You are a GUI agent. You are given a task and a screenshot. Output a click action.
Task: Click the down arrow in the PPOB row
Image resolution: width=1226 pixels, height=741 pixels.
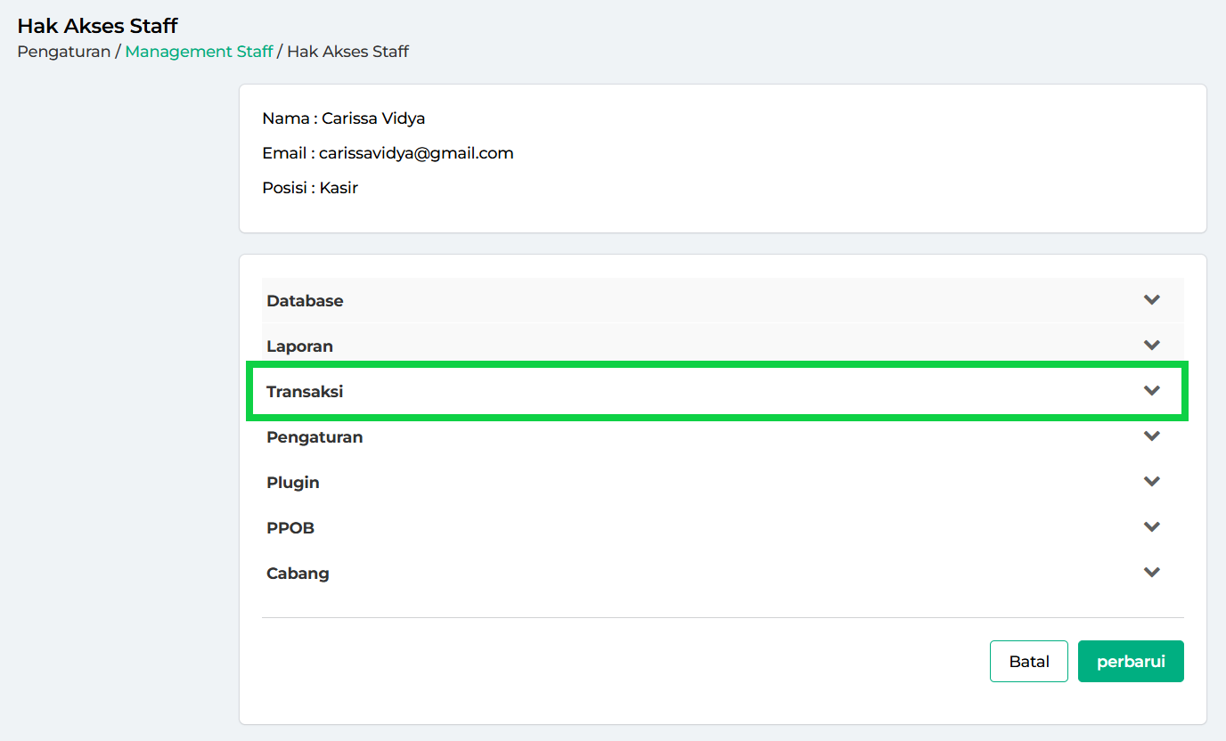[1151, 527]
